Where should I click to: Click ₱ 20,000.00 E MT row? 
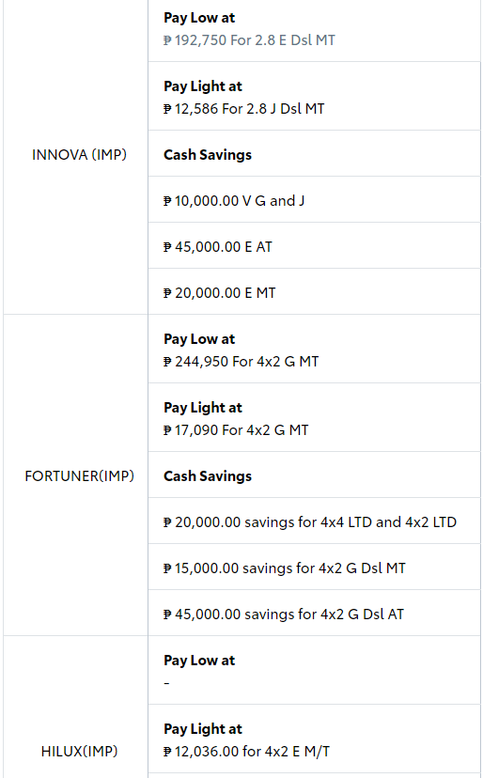click(314, 291)
